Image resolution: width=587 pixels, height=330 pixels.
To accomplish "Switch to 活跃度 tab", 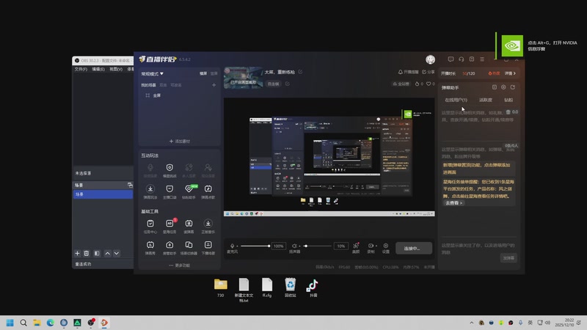I will (x=486, y=100).
